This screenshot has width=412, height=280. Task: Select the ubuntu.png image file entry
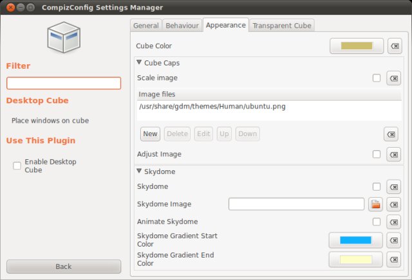[x=269, y=107]
